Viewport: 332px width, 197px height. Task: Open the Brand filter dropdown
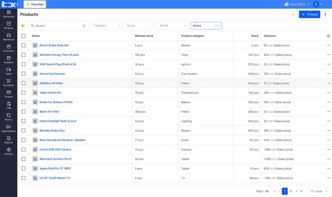(x=173, y=26)
